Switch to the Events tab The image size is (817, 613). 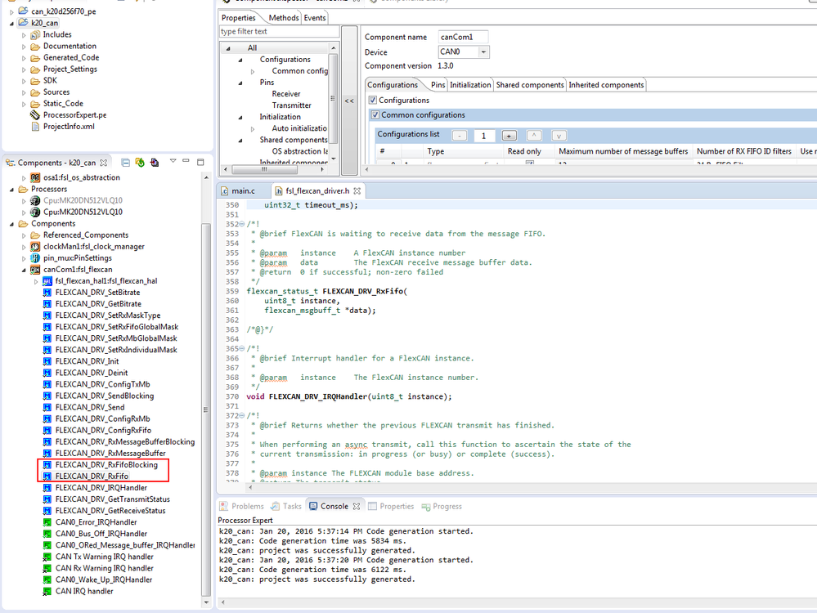pyautogui.click(x=315, y=18)
